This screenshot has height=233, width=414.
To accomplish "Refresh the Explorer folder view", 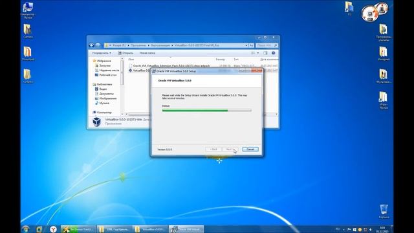I will [252, 45].
